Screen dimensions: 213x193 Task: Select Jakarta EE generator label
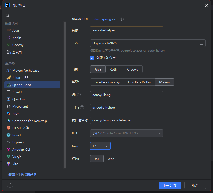tap(20, 77)
